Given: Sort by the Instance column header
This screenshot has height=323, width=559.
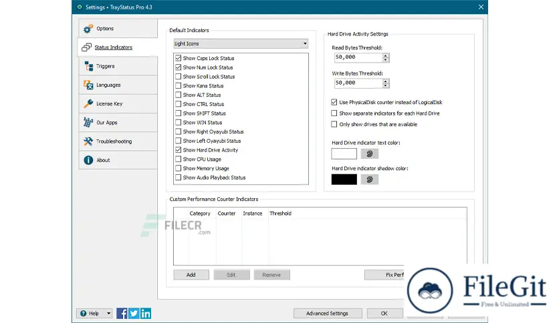Looking at the screenshot, I should [x=253, y=213].
